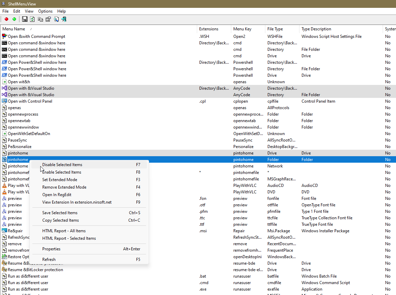Choose Refresh in the context menu
The height and width of the screenshot is (295, 396).
click(89, 260)
